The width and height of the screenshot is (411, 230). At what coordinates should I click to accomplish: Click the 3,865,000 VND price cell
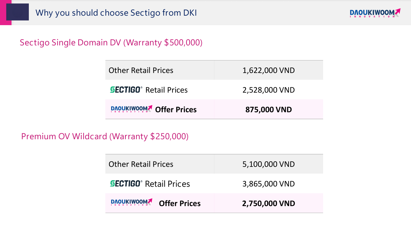268,184
